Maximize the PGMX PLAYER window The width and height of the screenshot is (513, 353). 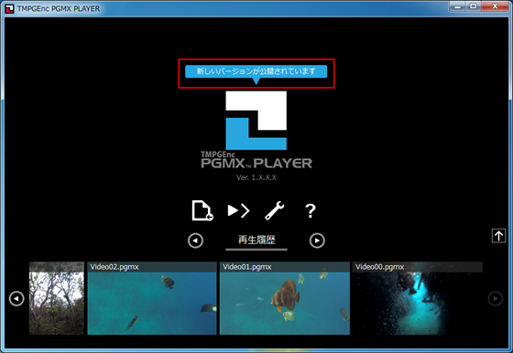click(x=473, y=6)
